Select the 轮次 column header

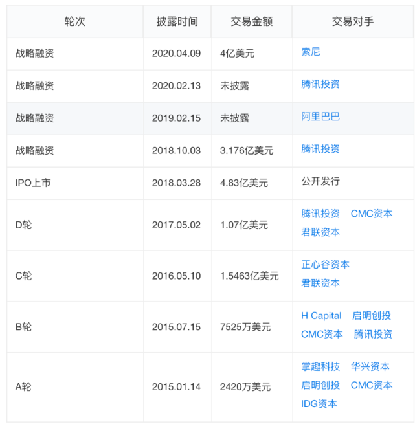[74, 21]
